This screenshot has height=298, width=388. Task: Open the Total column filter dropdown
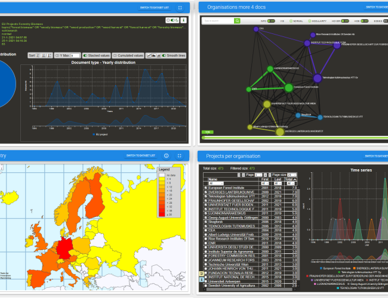point(291,184)
